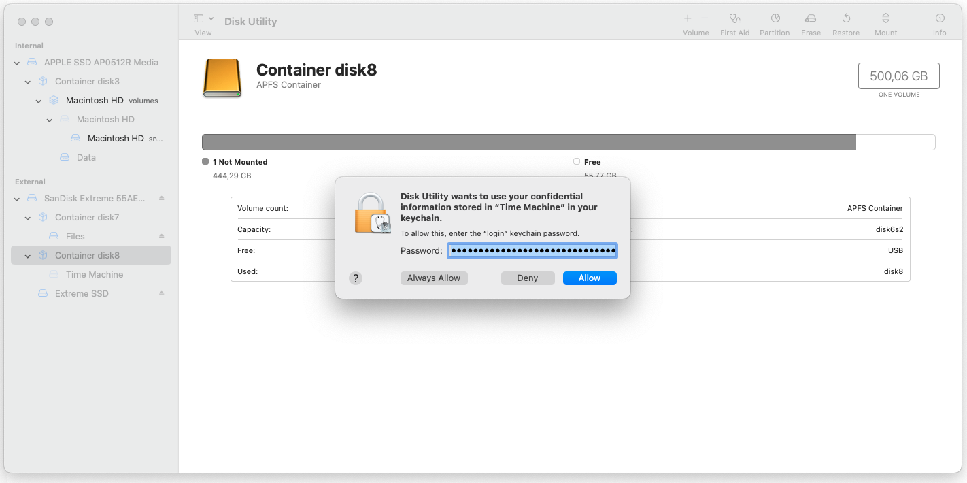Open the View dropdown chevron
The image size is (967, 483).
[211, 18]
